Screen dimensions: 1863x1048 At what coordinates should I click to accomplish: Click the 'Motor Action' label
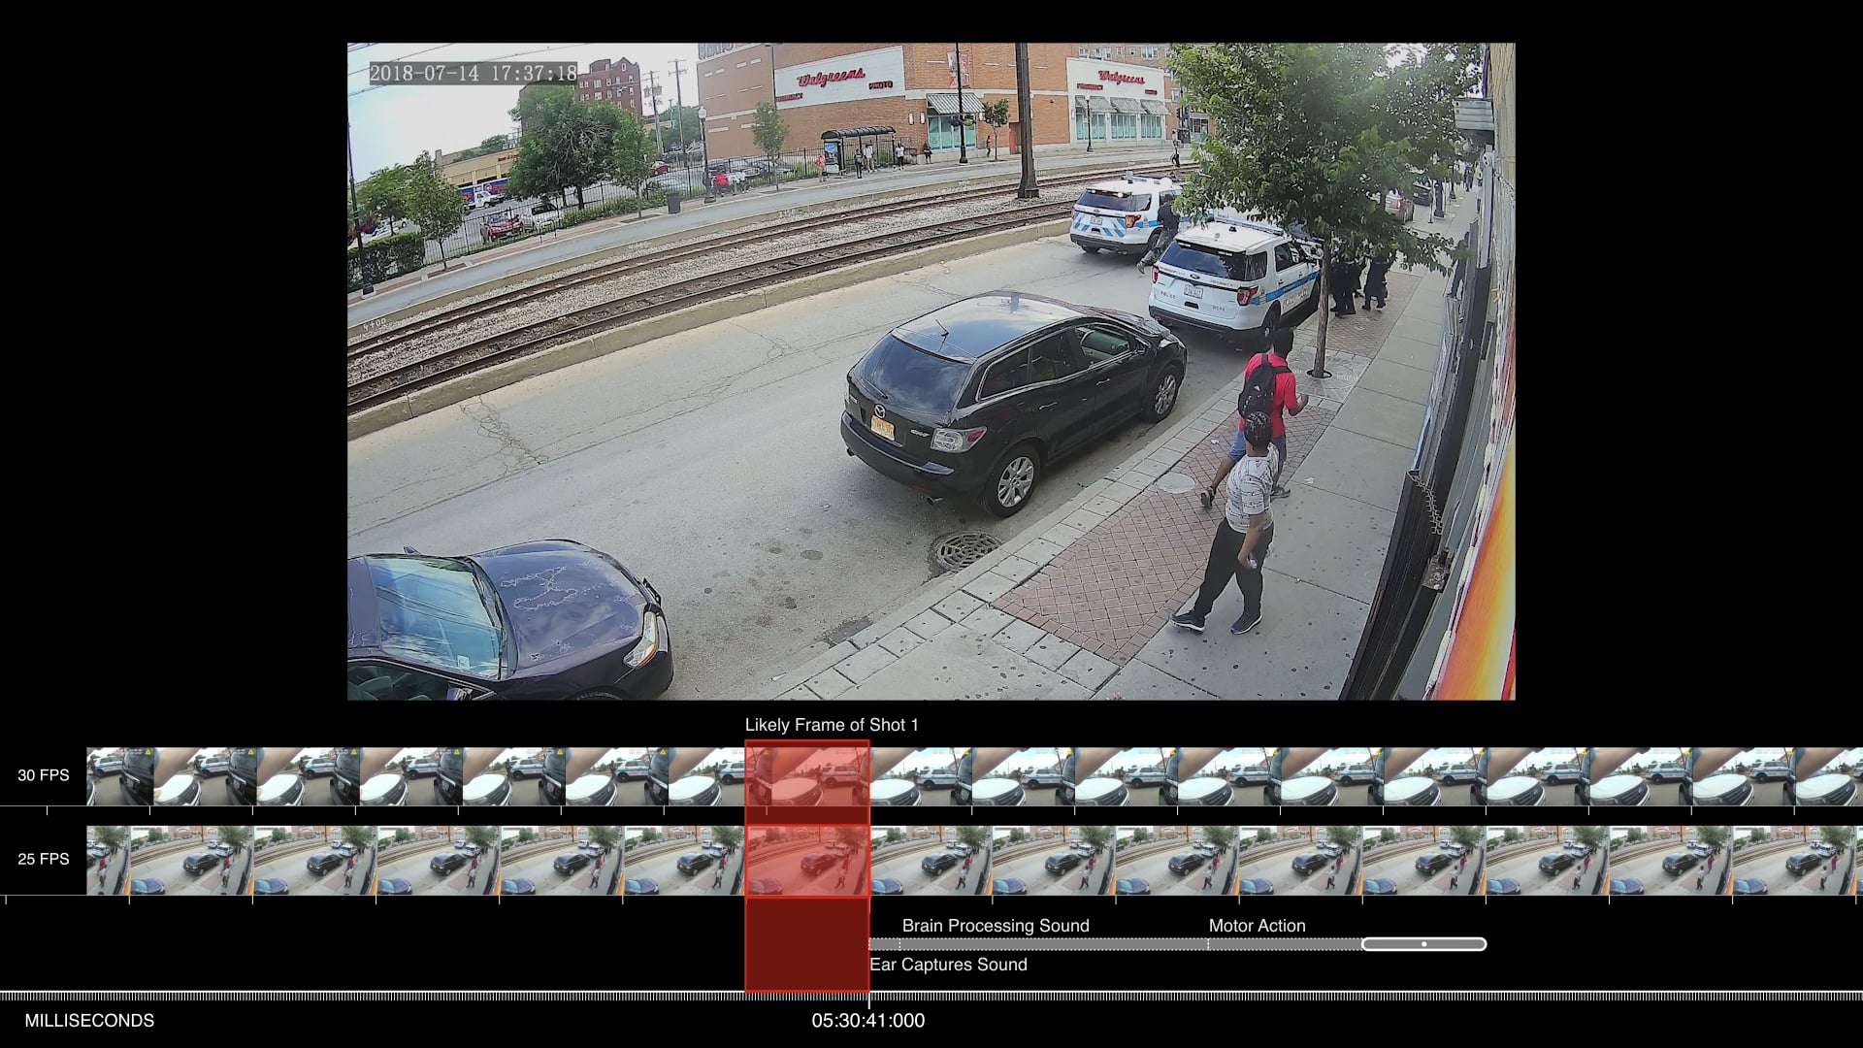point(1257,926)
